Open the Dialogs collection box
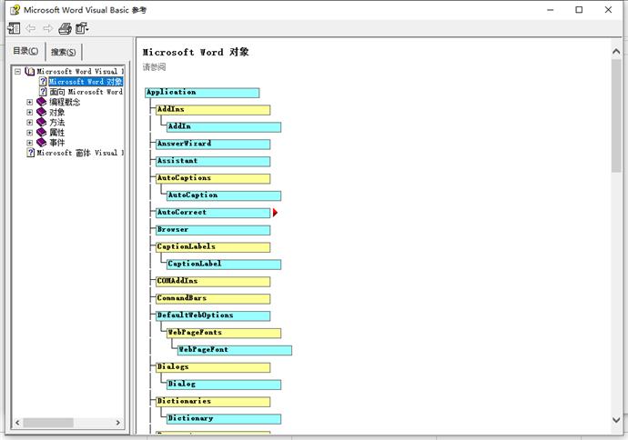Image resolution: width=628 pixels, height=440 pixels. click(213, 367)
